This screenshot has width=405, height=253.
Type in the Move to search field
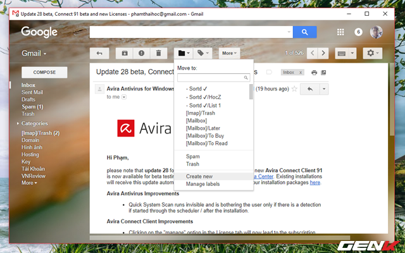coord(213,77)
